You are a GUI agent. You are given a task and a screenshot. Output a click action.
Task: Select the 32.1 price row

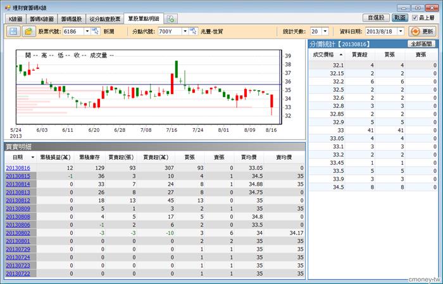point(373,66)
